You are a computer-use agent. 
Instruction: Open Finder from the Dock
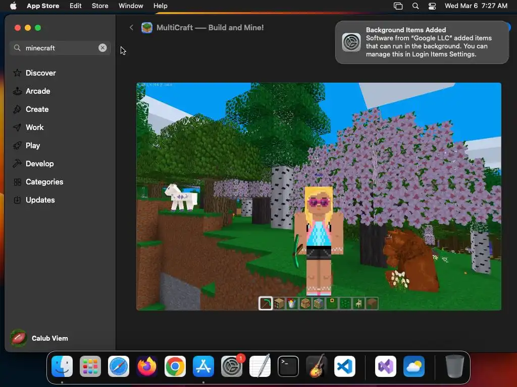click(62, 366)
